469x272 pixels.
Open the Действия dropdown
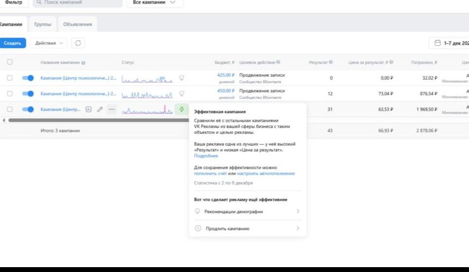49,43
